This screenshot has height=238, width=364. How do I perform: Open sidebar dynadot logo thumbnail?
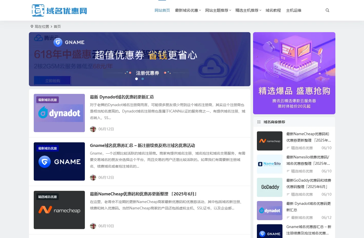(270, 210)
